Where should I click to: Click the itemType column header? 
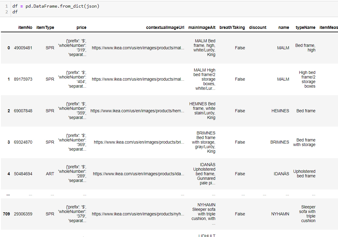pos(45,27)
